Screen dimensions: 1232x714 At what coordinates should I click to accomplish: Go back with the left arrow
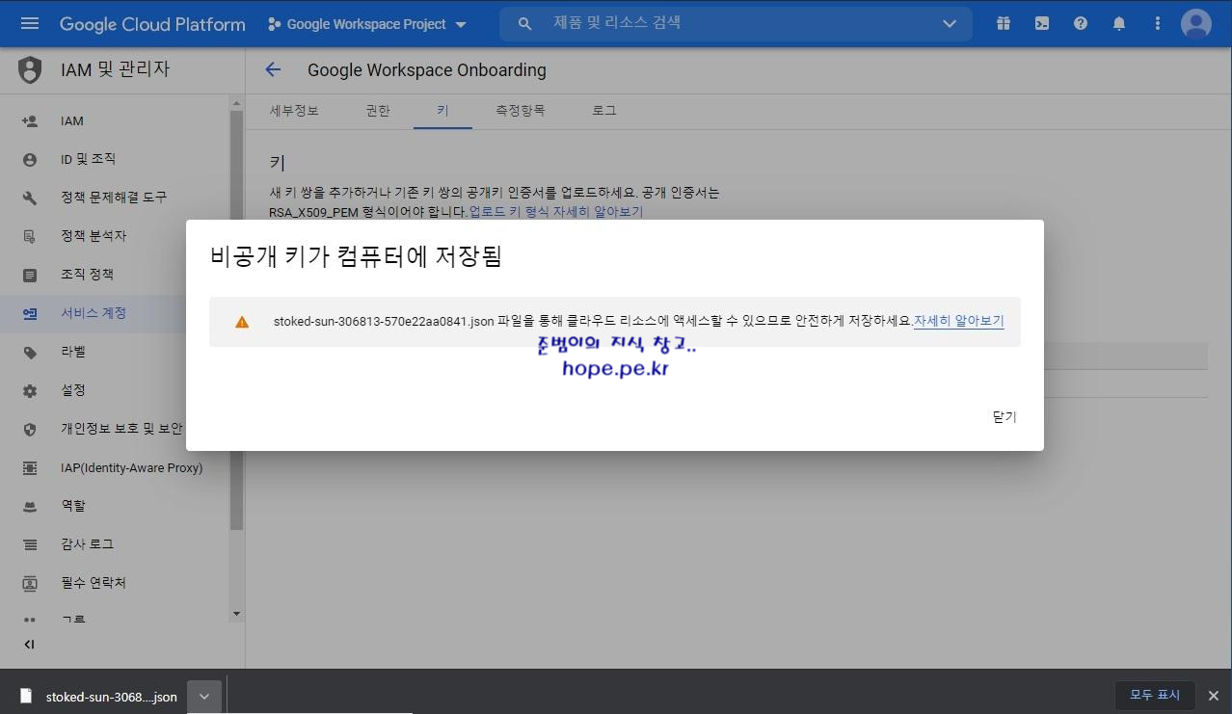tap(273, 69)
